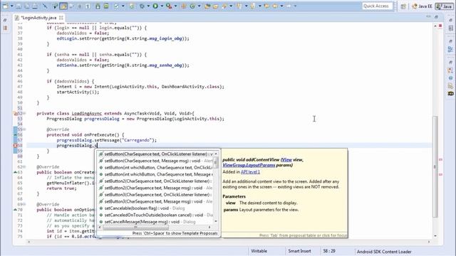456x256 pixels.
Task: Collapse the fold toggle at line 62
Action: (24, 166)
